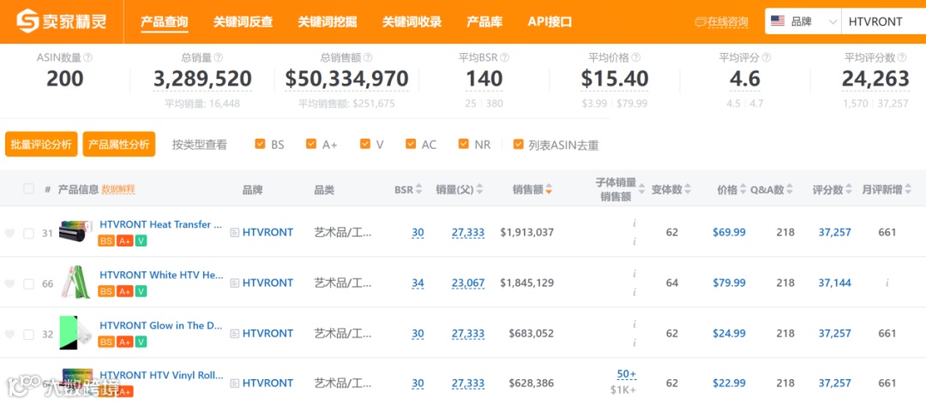Click the HTVRONT brand search field
The width and height of the screenshot is (926, 404).
pos(883,21)
